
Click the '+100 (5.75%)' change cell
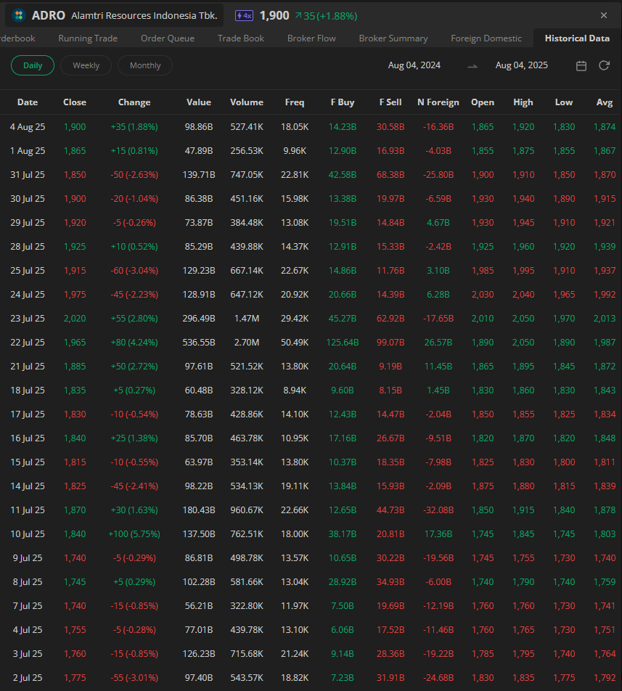(134, 534)
